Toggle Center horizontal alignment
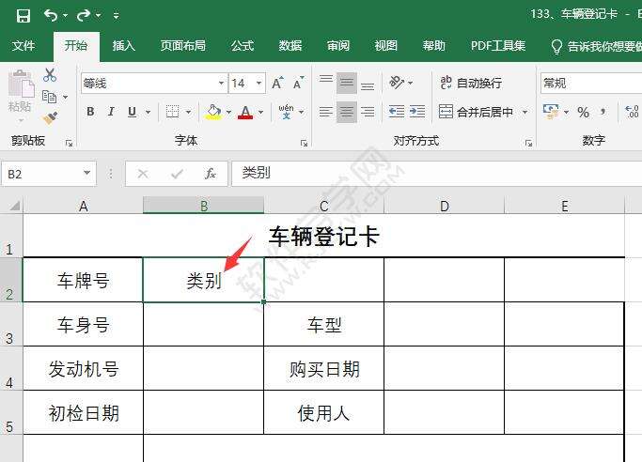 [x=347, y=112]
